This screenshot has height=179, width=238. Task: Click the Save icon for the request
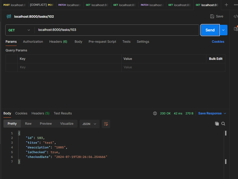[212, 16]
